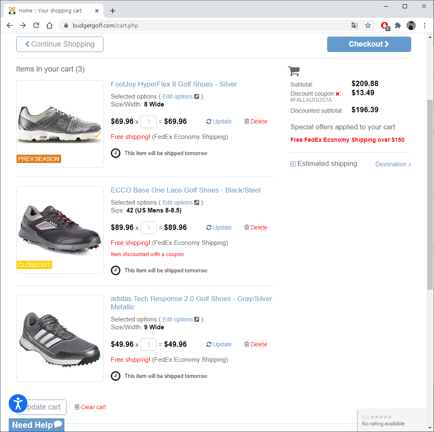
Task: Open Chrome profile avatar
Action: click(411, 25)
